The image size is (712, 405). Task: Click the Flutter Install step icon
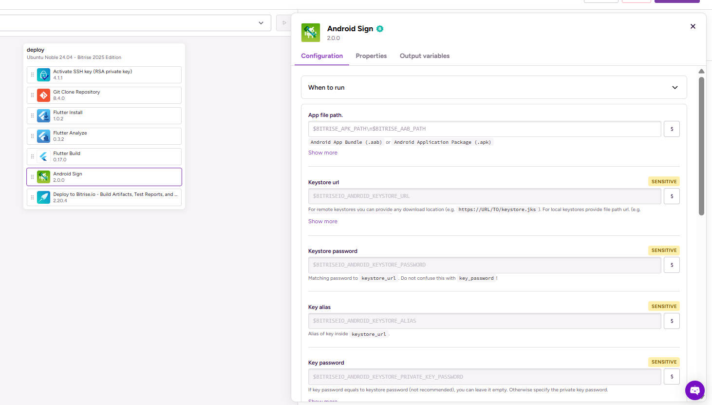[x=43, y=116]
